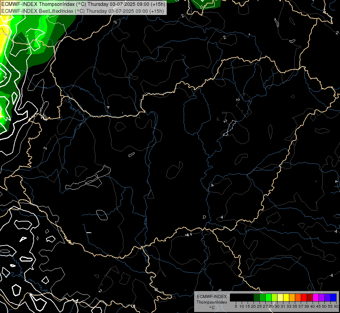This screenshot has height=313, width=340.
Task: Choose the bright red 37–39 legend swatch
Action: (x=304, y=297)
